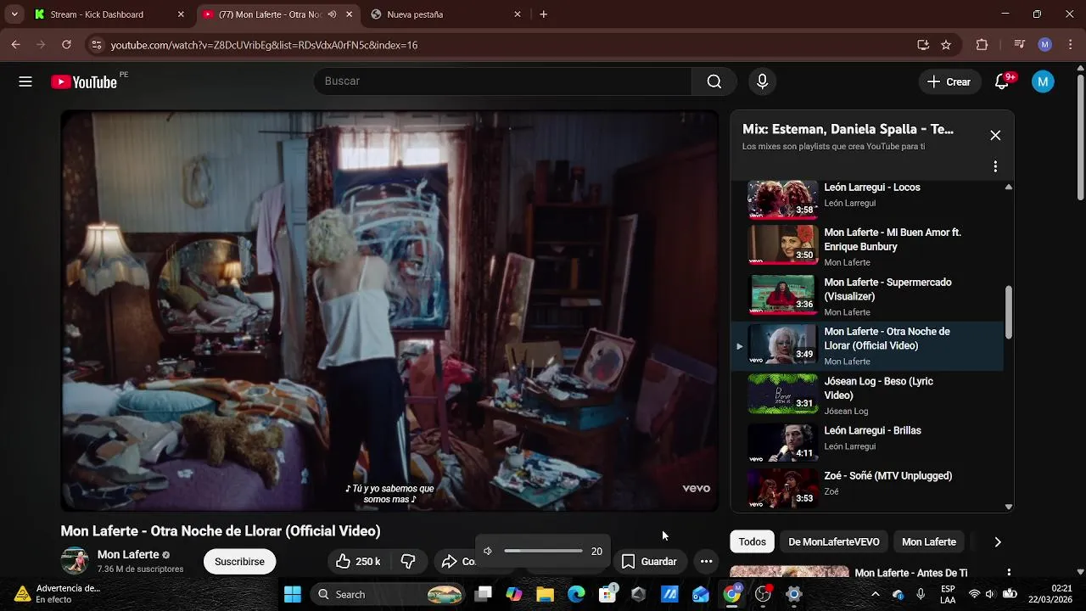Close the Kick Dashboard tab

pos(180,14)
